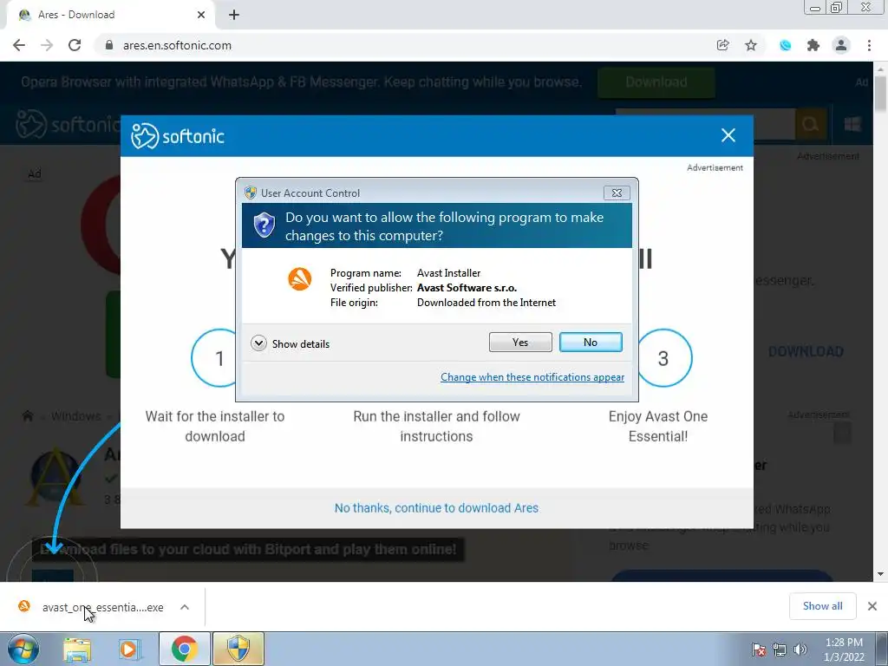Image resolution: width=888 pixels, height=666 pixels.
Task: Click the DOWNLOAD link on the right side
Action: [x=806, y=352]
